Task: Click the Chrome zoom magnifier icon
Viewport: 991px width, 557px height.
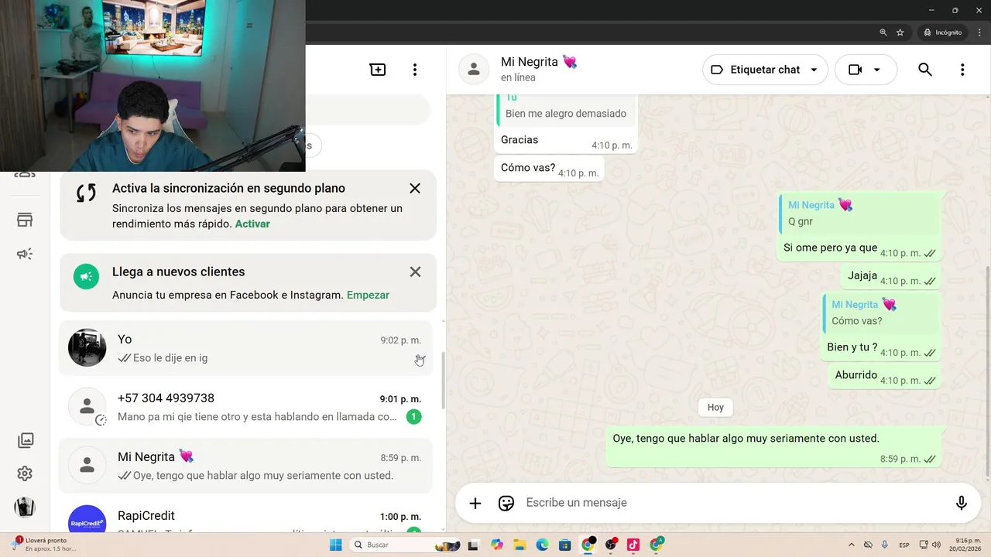Action: (883, 32)
